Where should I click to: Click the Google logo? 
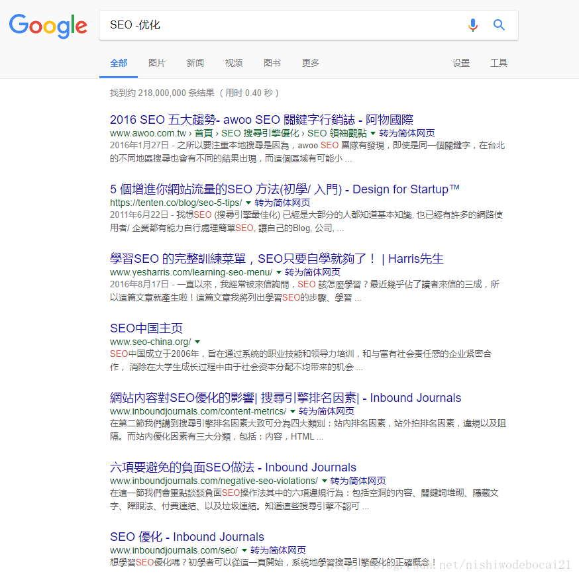pyautogui.click(x=48, y=25)
